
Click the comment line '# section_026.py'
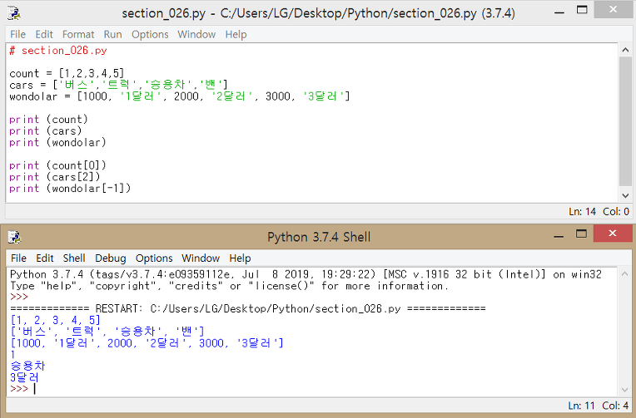point(58,51)
